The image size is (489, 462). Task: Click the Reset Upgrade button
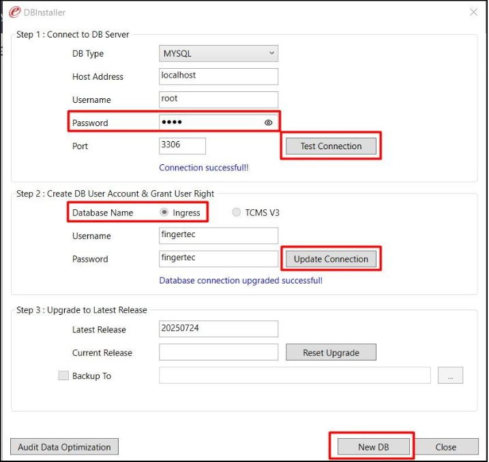[x=331, y=352]
